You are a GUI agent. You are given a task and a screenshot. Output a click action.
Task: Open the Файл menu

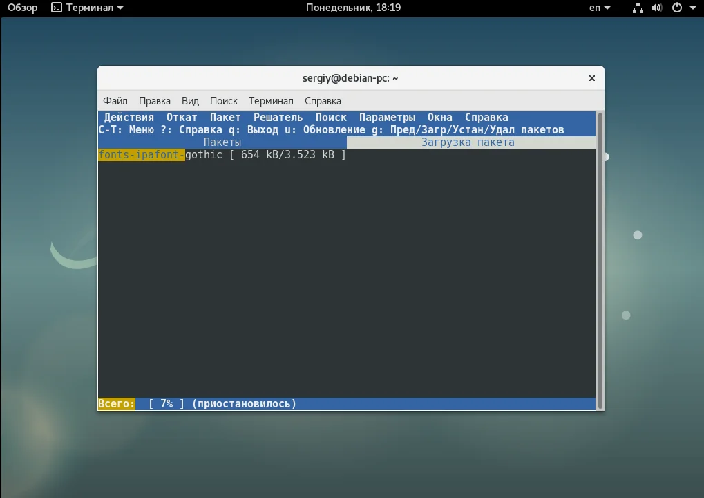coord(115,101)
